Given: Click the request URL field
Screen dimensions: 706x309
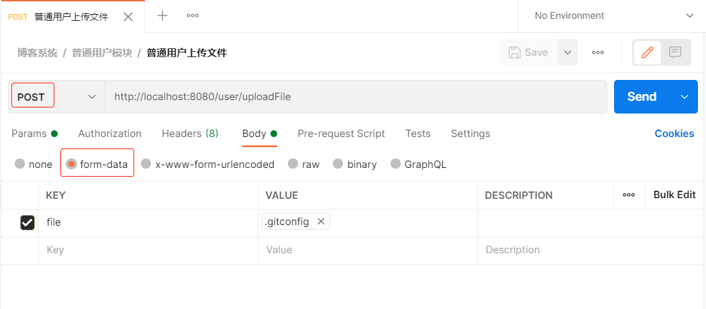Looking at the screenshot, I should [356, 97].
